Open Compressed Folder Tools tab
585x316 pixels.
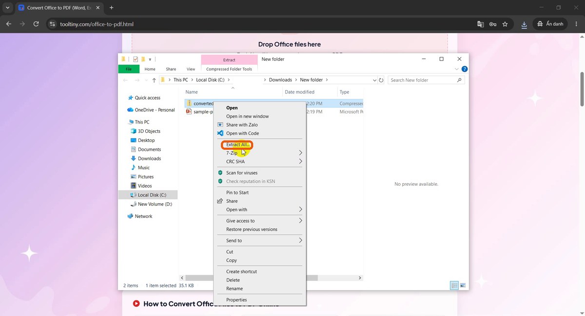(x=229, y=69)
